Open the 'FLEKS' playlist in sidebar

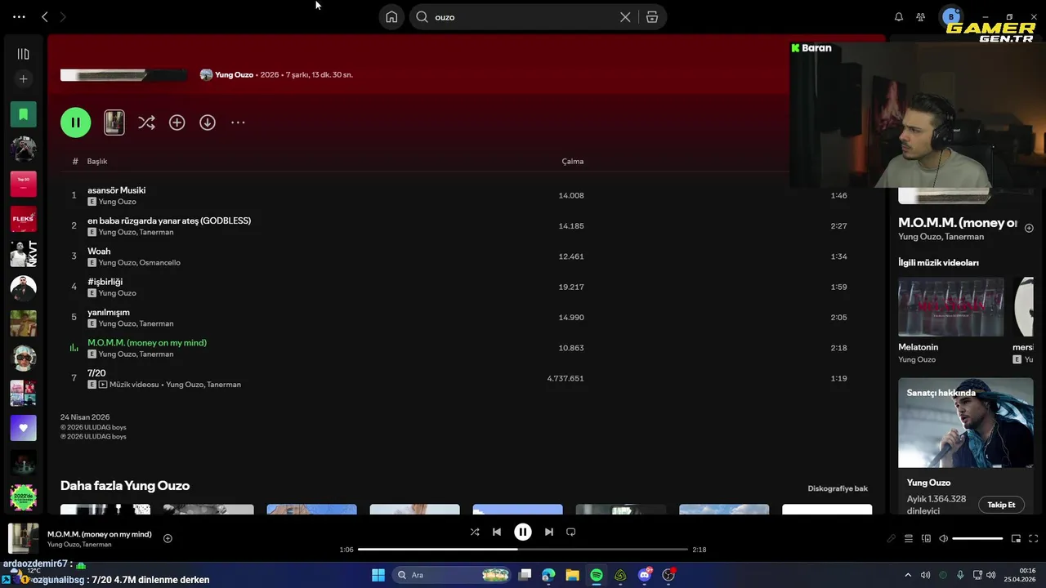point(23,219)
